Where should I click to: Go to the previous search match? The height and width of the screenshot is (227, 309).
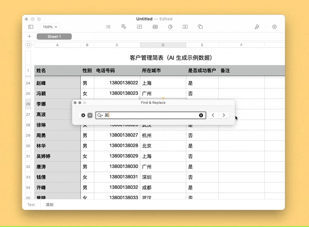point(213,115)
